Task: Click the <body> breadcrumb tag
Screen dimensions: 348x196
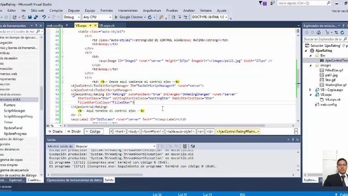Action: click(133, 132)
